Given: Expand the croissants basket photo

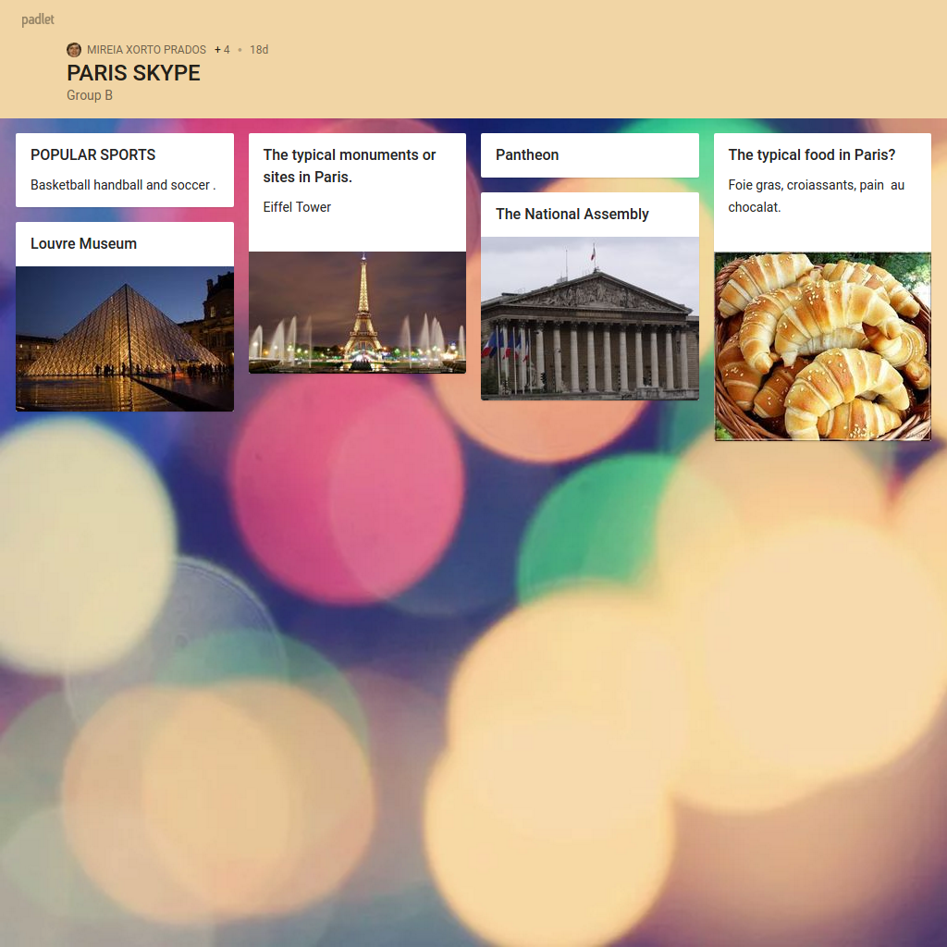Looking at the screenshot, I should point(822,347).
